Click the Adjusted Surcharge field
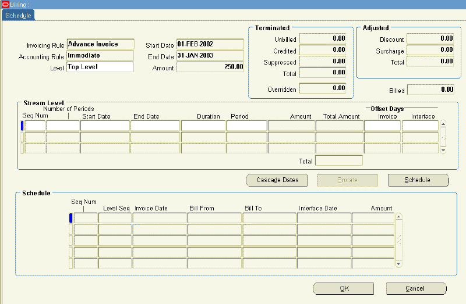 tap(430, 50)
